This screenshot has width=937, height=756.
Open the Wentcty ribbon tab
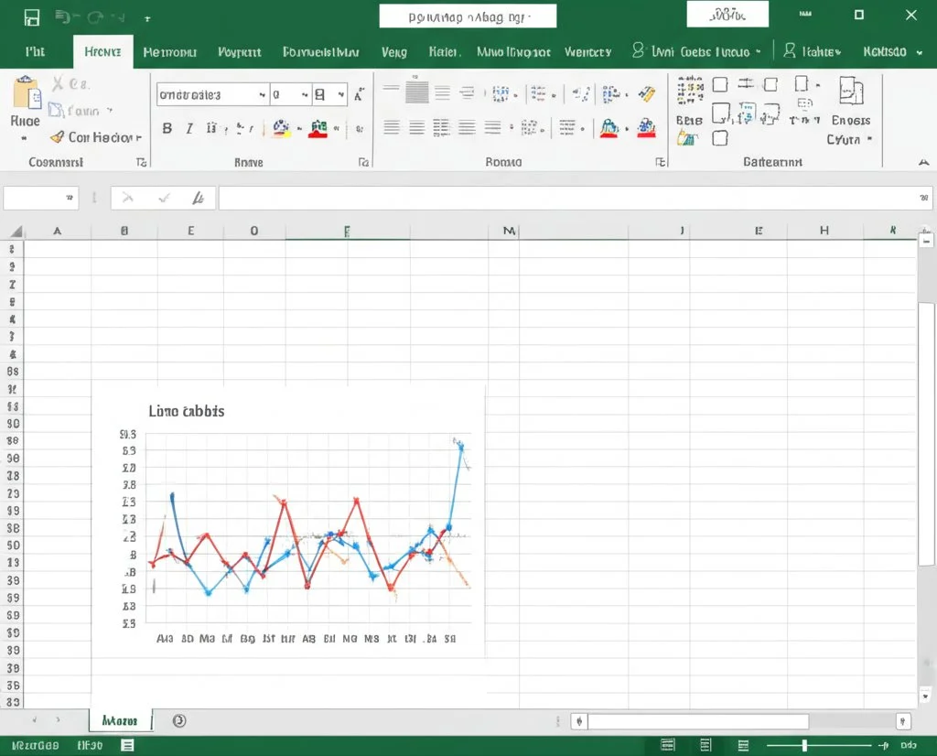click(x=588, y=52)
